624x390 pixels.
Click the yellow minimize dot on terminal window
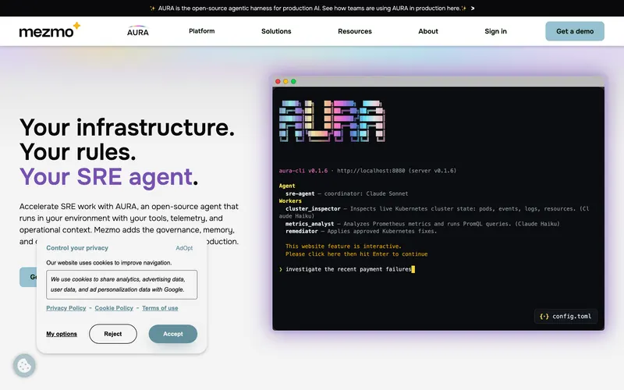285,81
